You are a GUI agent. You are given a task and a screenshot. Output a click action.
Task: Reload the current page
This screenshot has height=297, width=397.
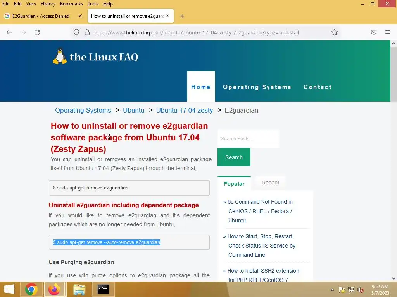(x=37, y=32)
